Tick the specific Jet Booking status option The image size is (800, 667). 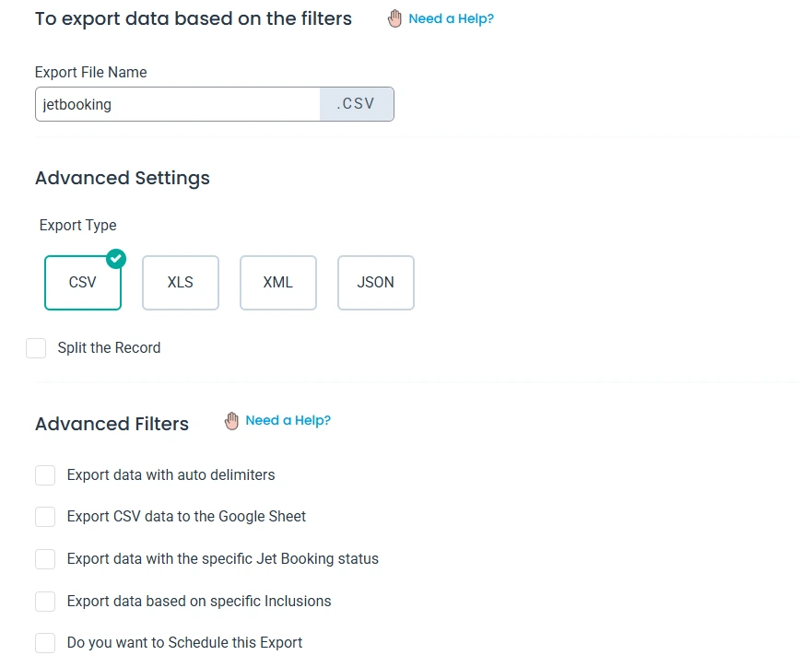[45, 559]
